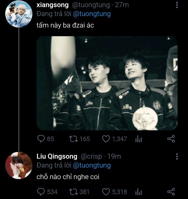Open @tuongtung mention in Liu Qingsong's reply
The width and height of the screenshot is (188, 199).
pos(92,165)
